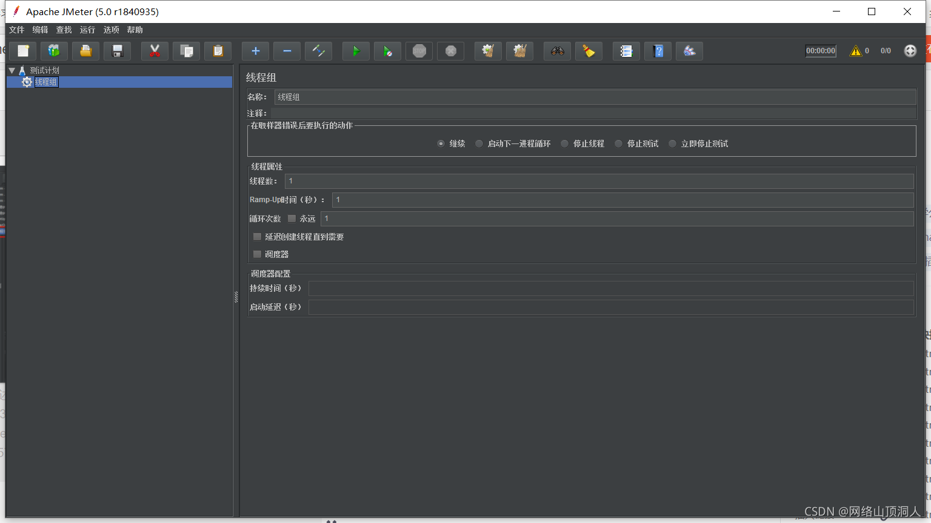Save the test plan with disk icon

click(x=118, y=51)
